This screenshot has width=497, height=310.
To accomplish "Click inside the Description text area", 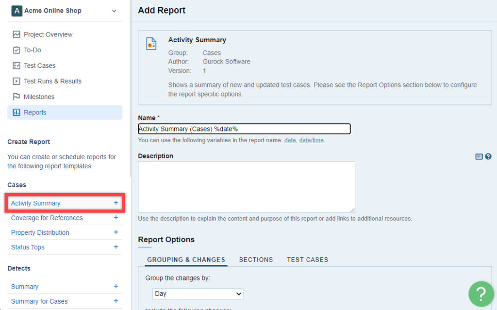I will click(x=246, y=187).
